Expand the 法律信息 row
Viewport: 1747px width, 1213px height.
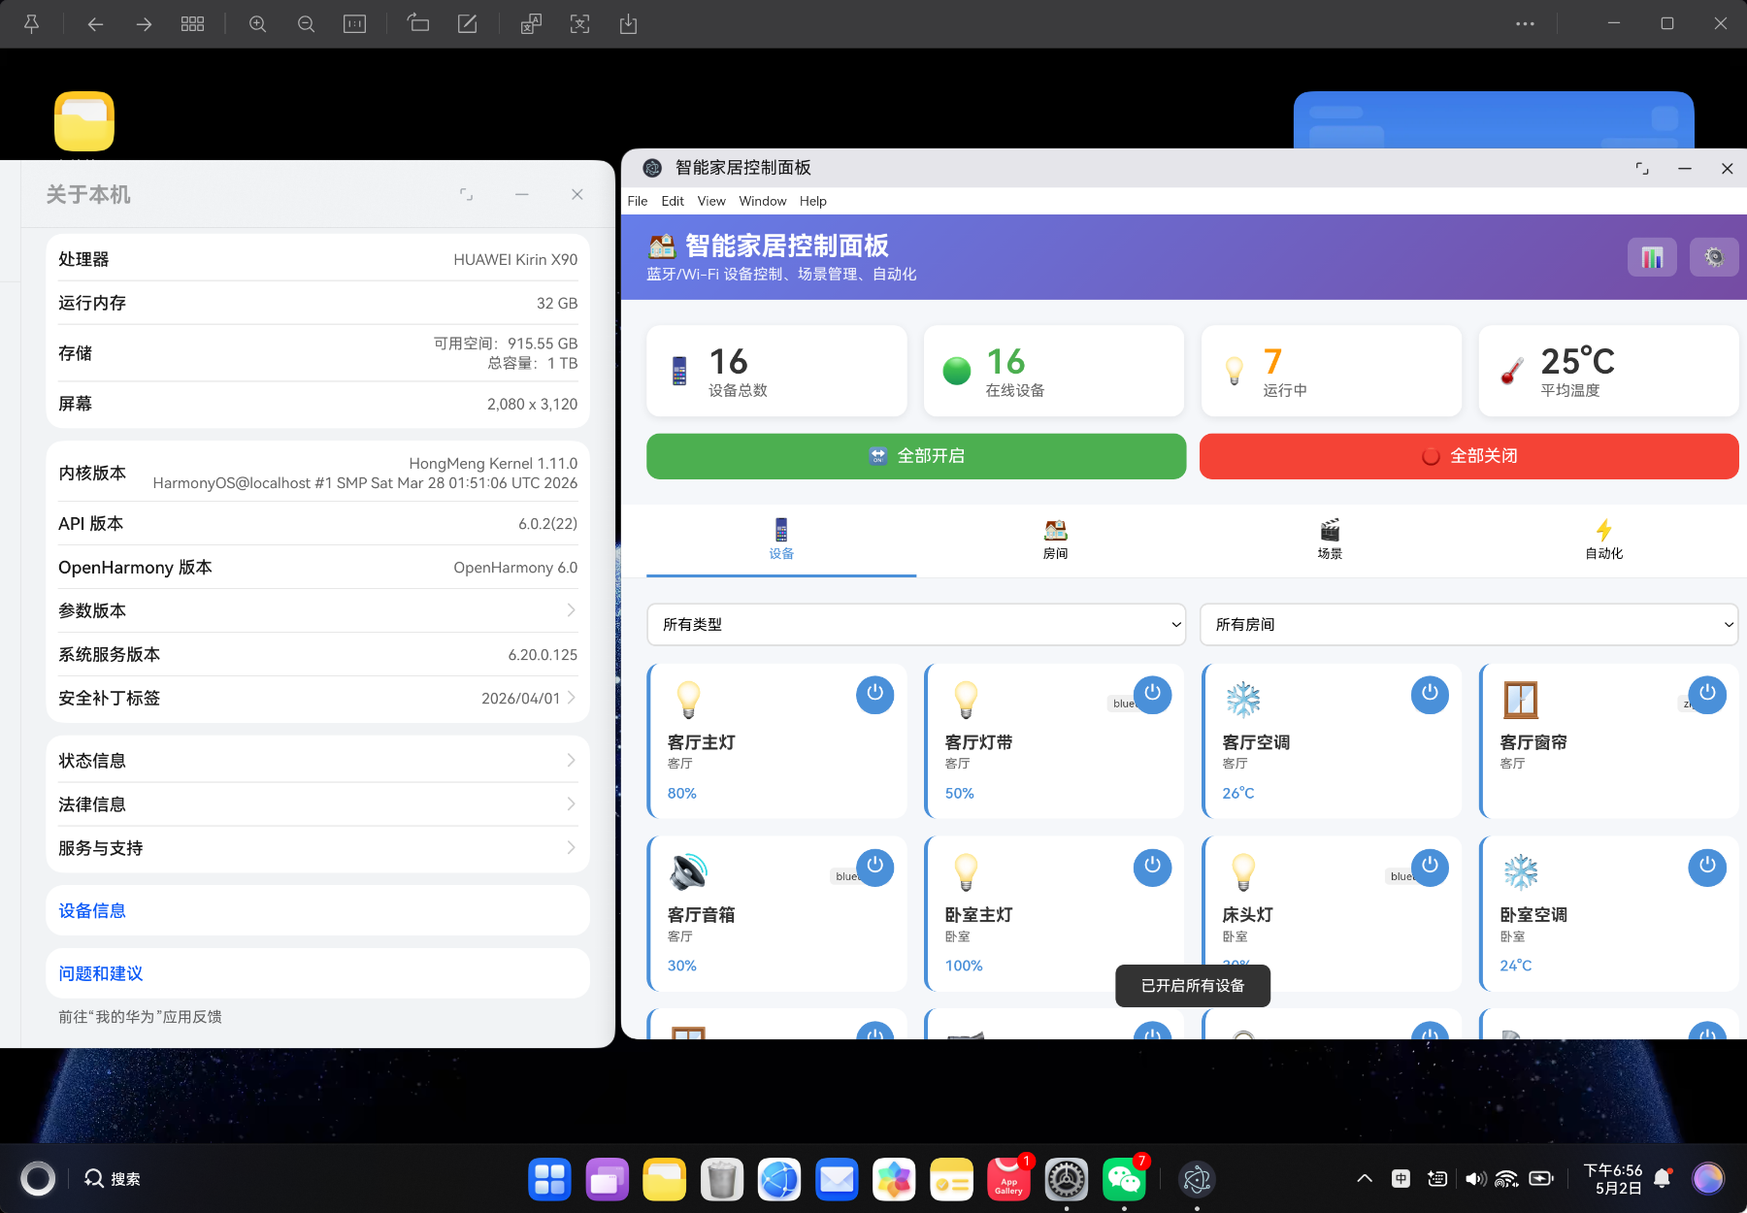[x=317, y=804]
